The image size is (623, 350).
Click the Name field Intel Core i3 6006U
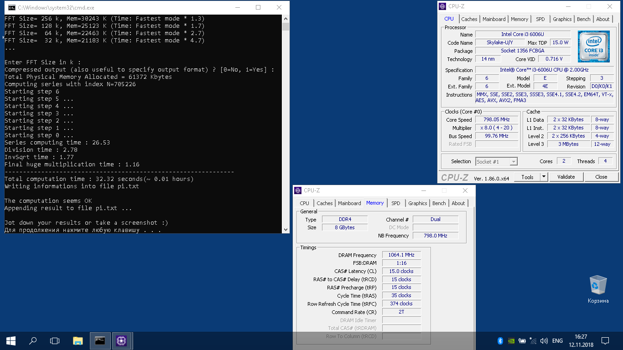point(523,34)
